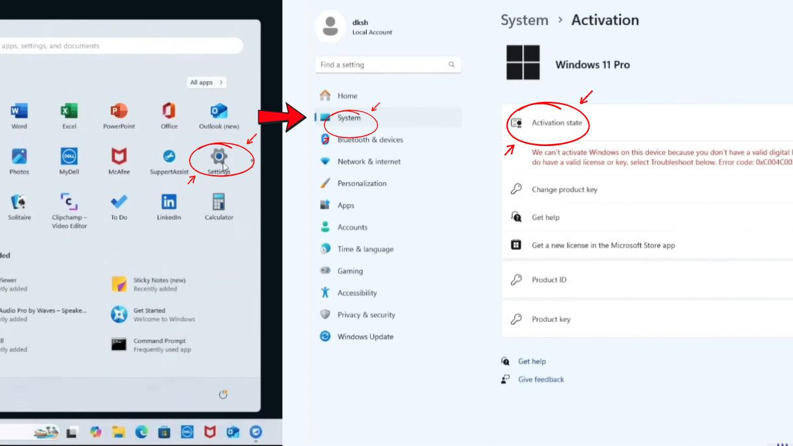This screenshot has height=446, width=793.
Task: Open Command Prompt from recommended list
Action: click(x=151, y=345)
